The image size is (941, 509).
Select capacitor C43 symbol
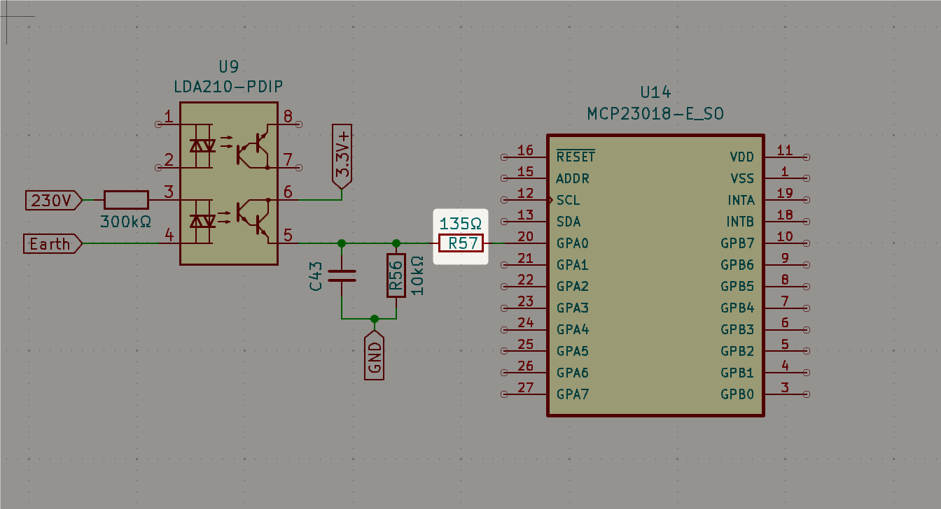point(342,275)
